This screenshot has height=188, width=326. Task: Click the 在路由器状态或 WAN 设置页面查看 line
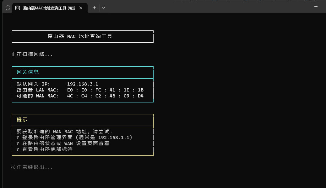click(x=63, y=144)
